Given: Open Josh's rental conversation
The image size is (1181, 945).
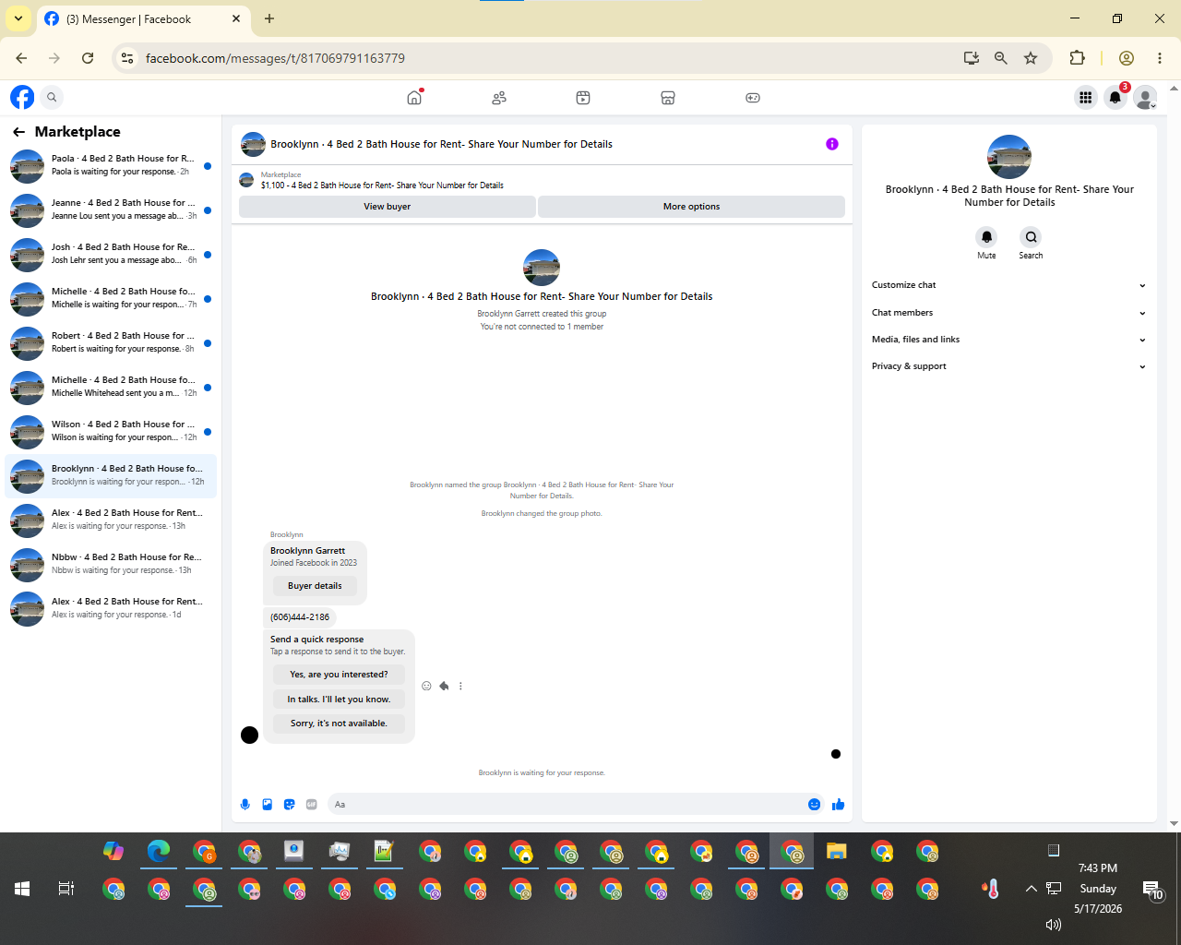Looking at the screenshot, I should coord(111,255).
